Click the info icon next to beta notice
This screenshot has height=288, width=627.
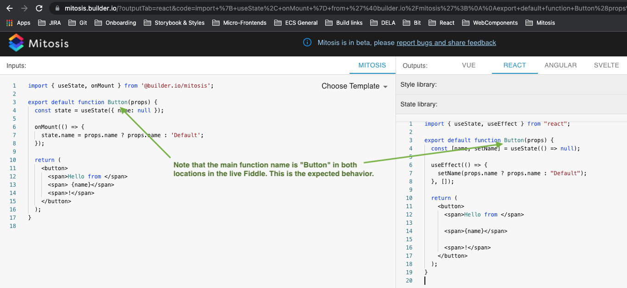coord(307,42)
